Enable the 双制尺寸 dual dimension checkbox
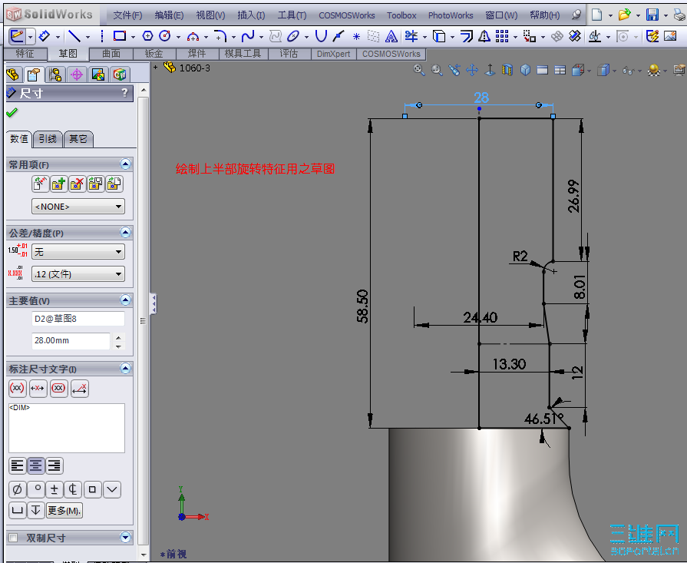 click(x=13, y=538)
